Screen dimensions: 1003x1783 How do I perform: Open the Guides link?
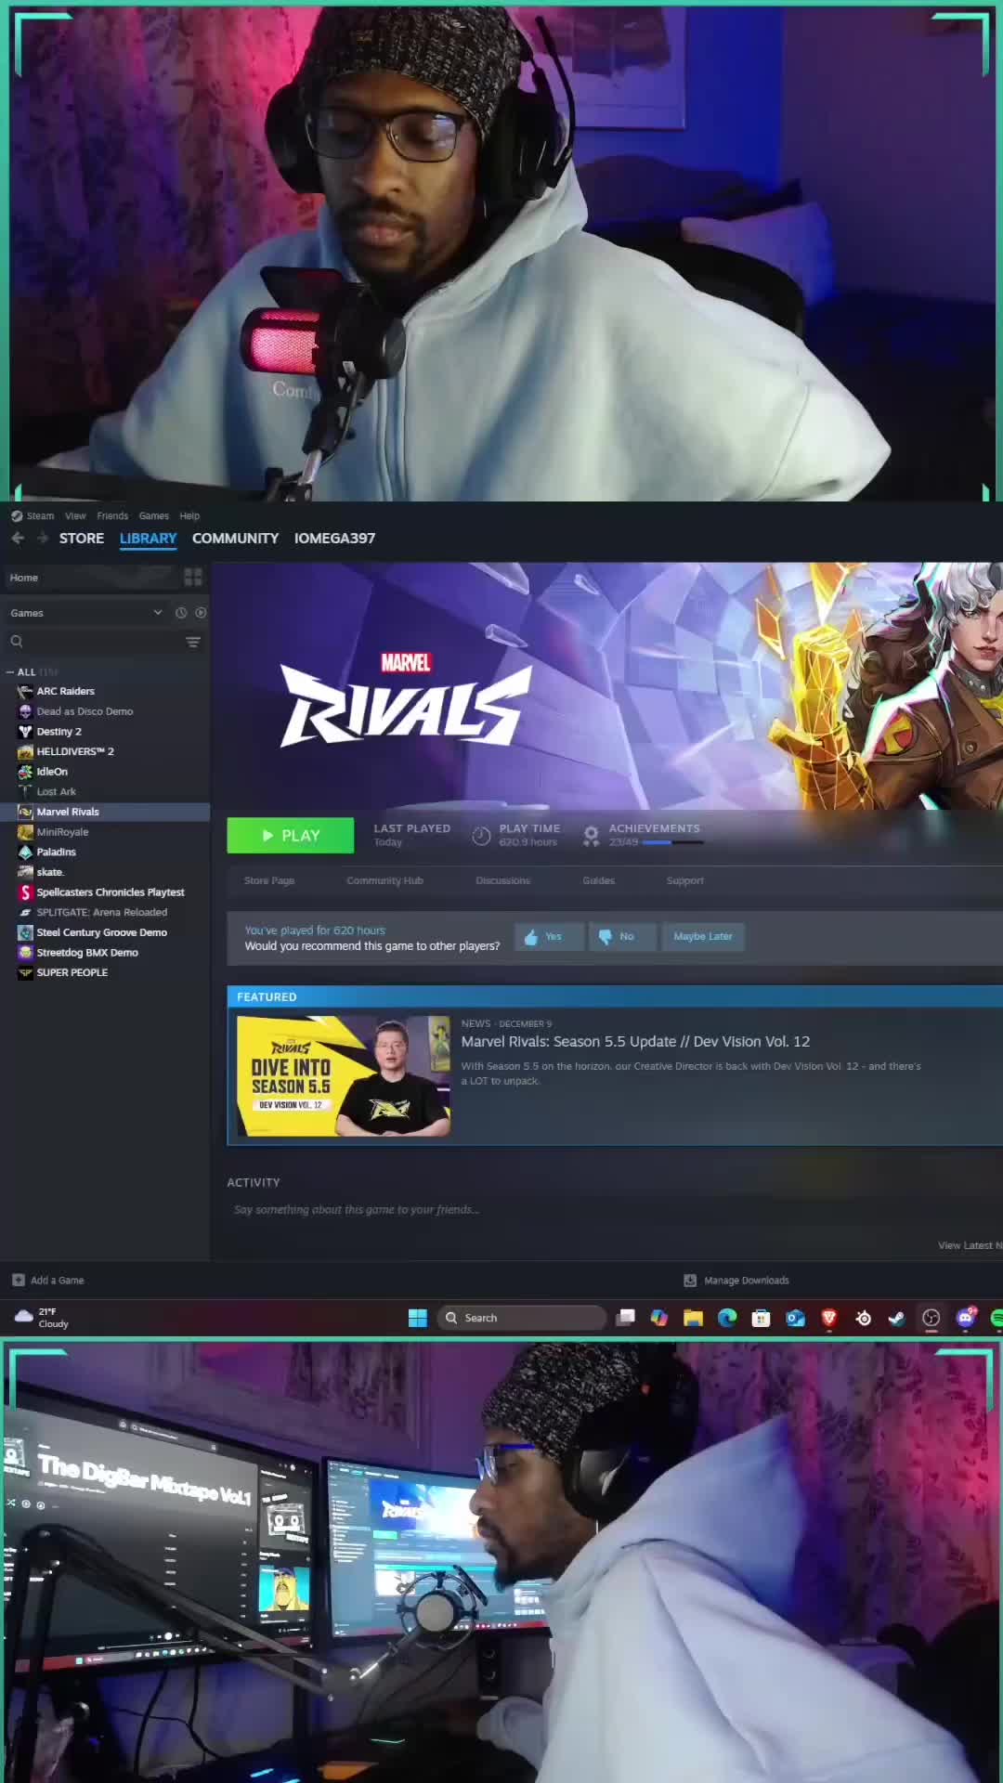coord(598,880)
